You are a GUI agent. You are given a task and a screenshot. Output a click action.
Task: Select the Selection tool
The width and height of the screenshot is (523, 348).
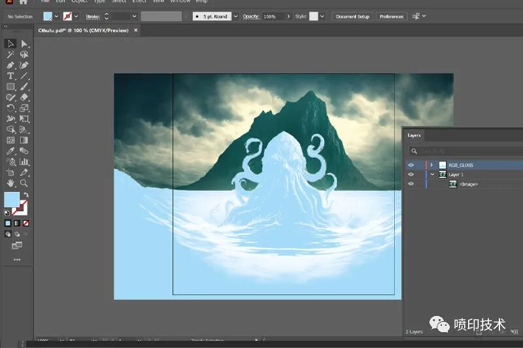pyautogui.click(x=10, y=44)
